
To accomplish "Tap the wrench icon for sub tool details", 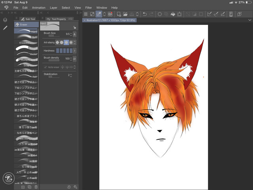I will coord(75,187).
